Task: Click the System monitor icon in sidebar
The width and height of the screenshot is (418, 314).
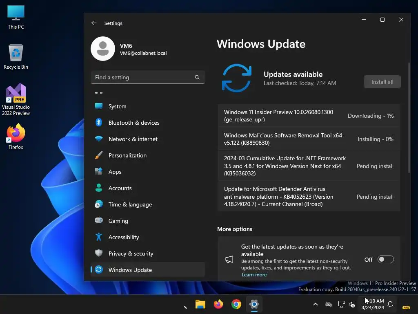Action: [99, 106]
